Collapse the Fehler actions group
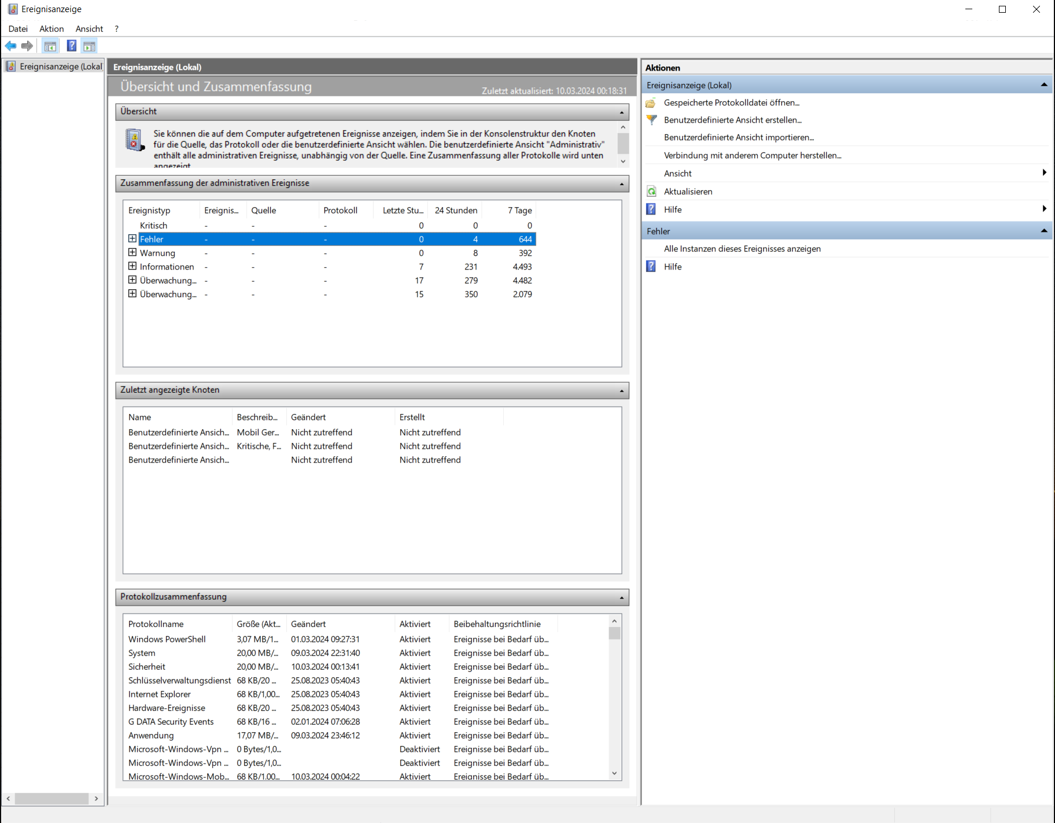 1044,231
